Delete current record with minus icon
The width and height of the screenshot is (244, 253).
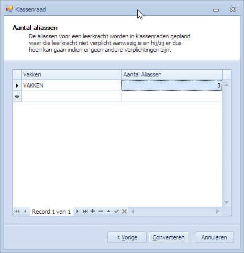point(101,211)
